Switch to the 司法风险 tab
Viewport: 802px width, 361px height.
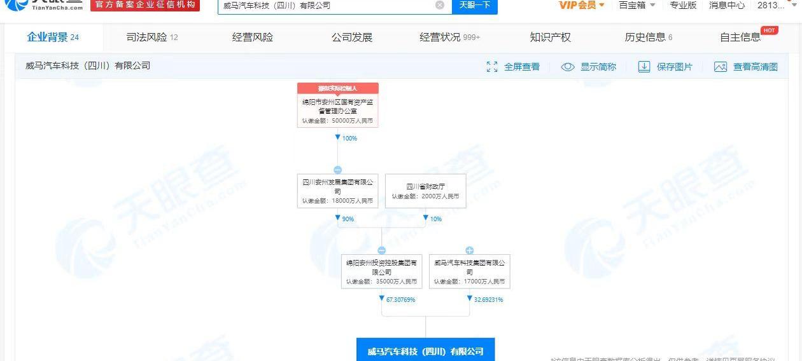pyautogui.click(x=152, y=37)
